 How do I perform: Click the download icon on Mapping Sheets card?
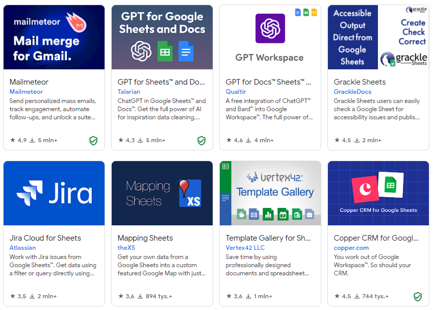(140, 296)
